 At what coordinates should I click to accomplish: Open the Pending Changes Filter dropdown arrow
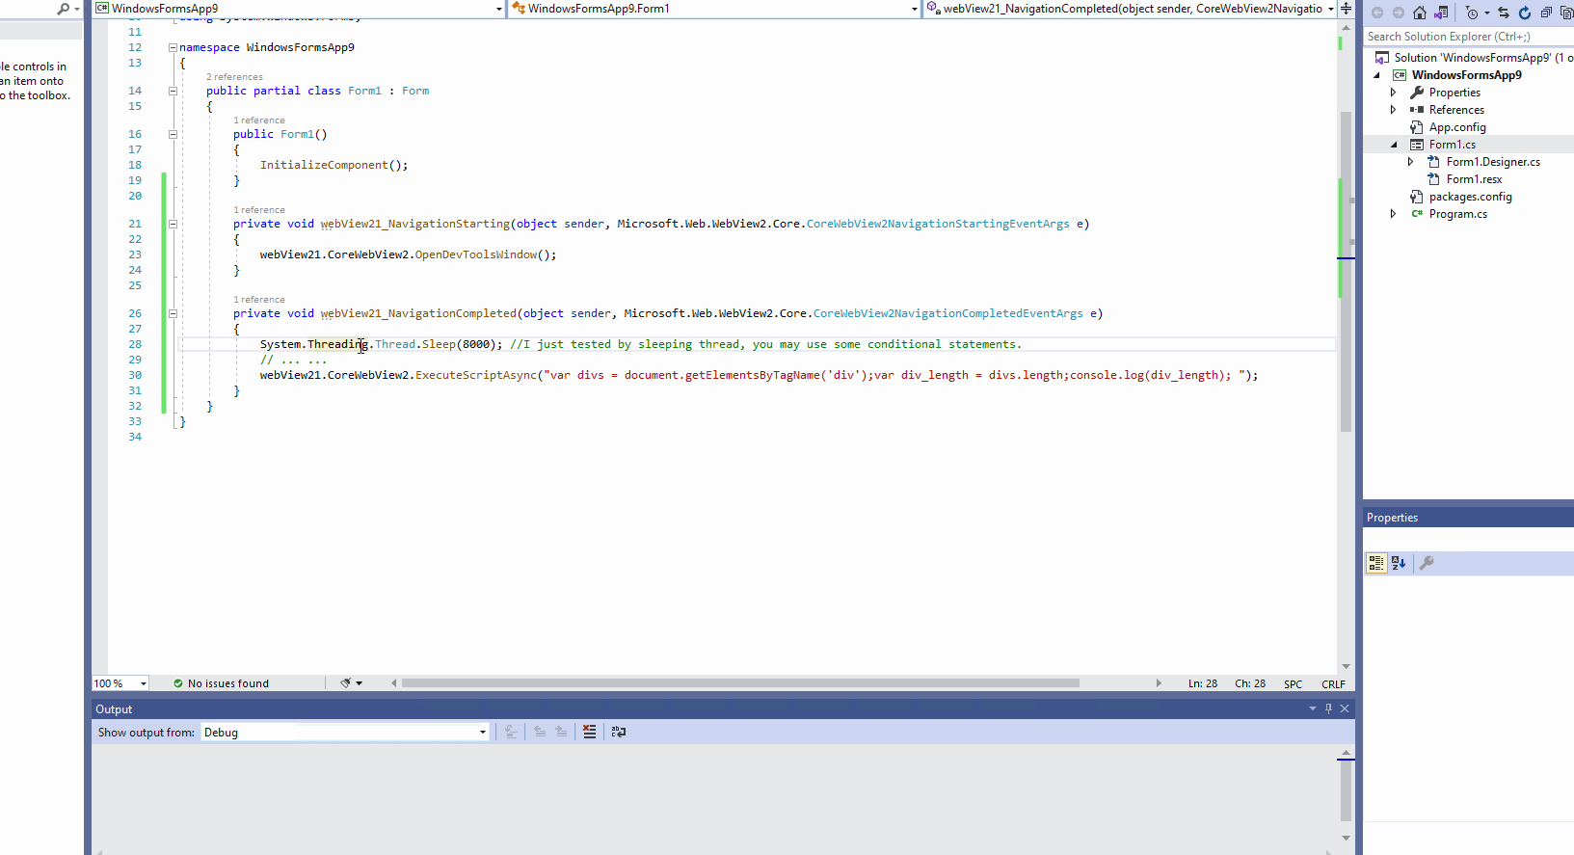click(x=1486, y=13)
